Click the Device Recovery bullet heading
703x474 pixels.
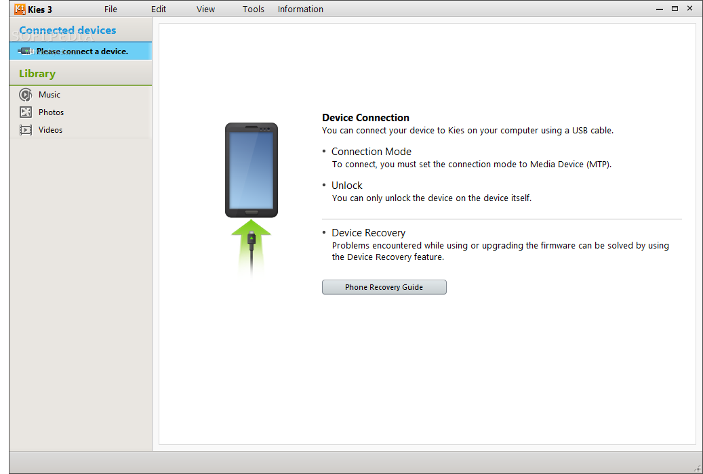[x=369, y=233]
